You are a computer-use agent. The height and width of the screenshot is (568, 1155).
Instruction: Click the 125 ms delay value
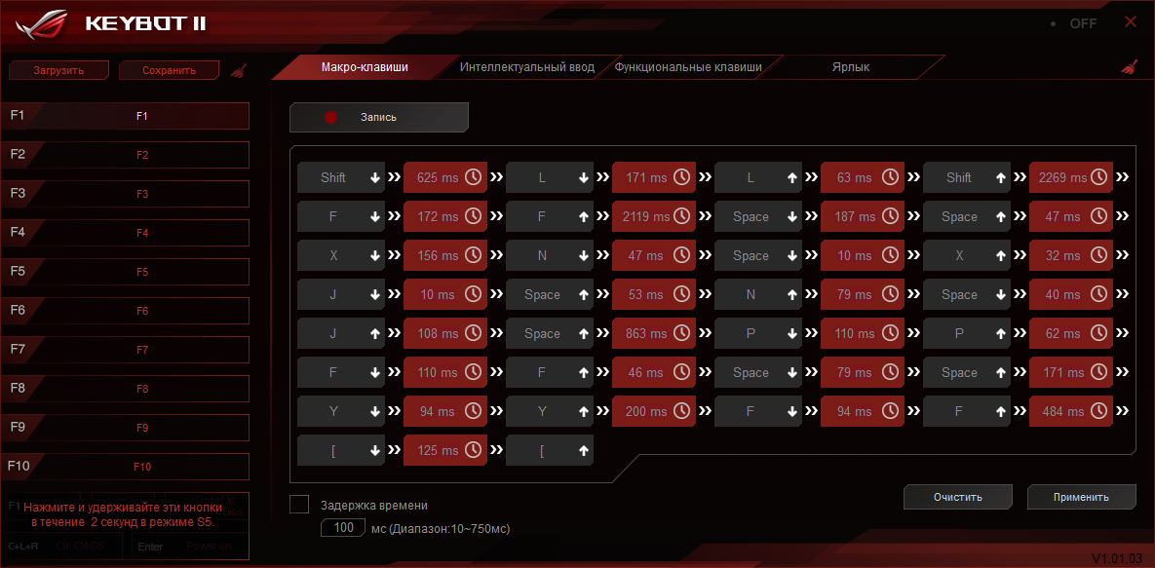pyautogui.click(x=438, y=451)
